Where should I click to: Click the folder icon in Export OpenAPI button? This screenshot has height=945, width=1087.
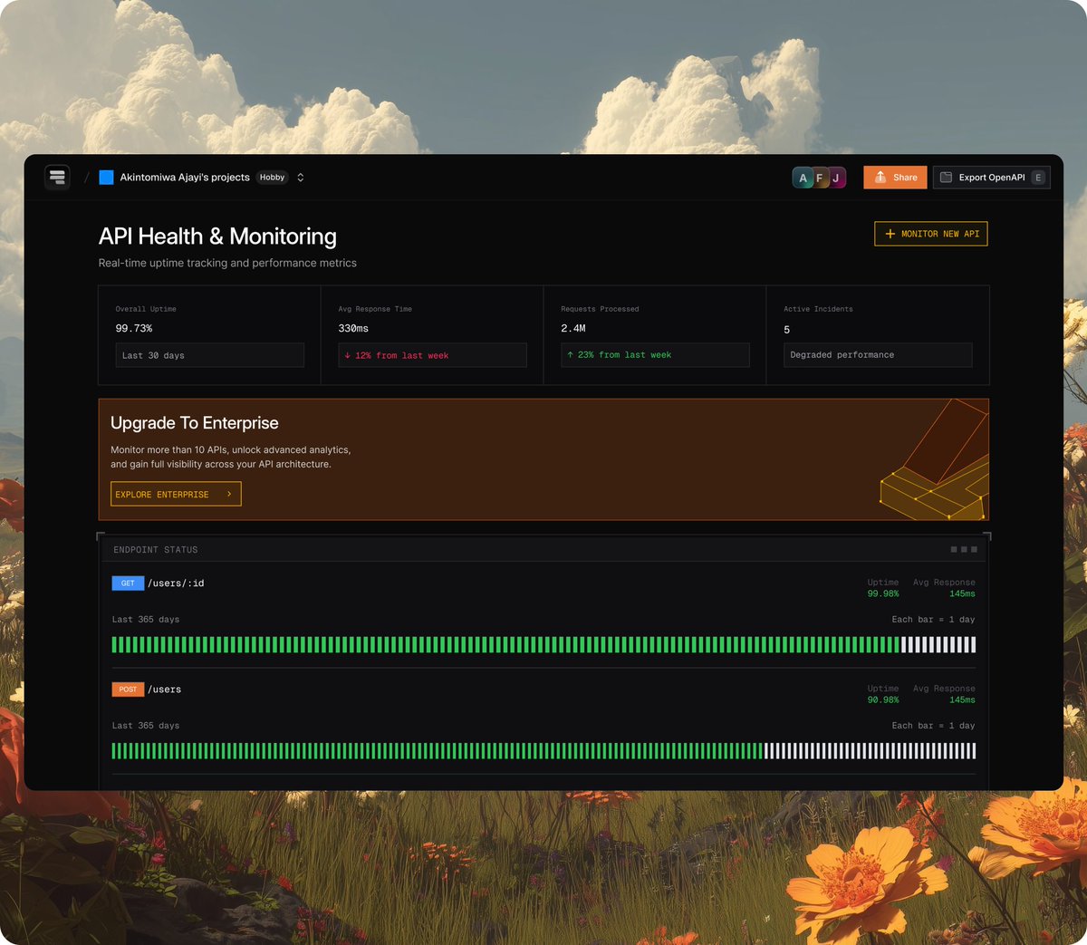coord(947,177)
